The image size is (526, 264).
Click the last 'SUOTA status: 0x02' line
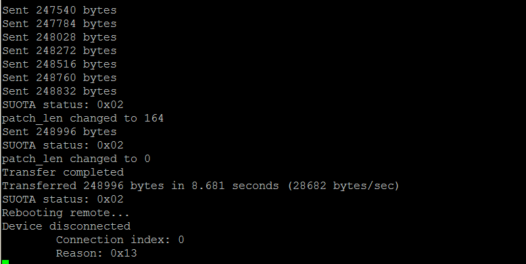tap(63, 199)
